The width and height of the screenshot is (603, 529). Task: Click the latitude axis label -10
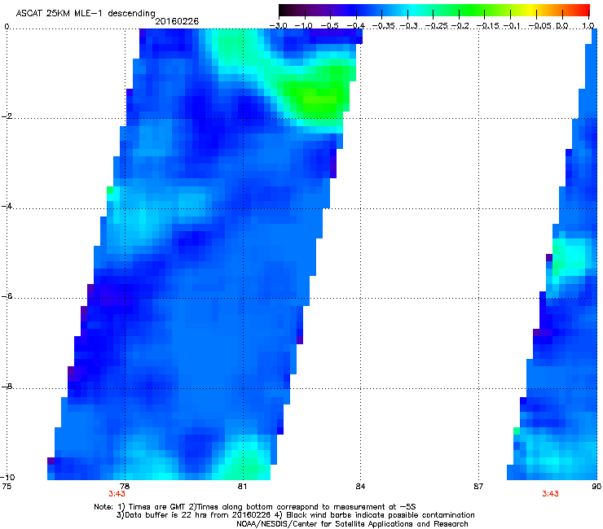[7, 477]
